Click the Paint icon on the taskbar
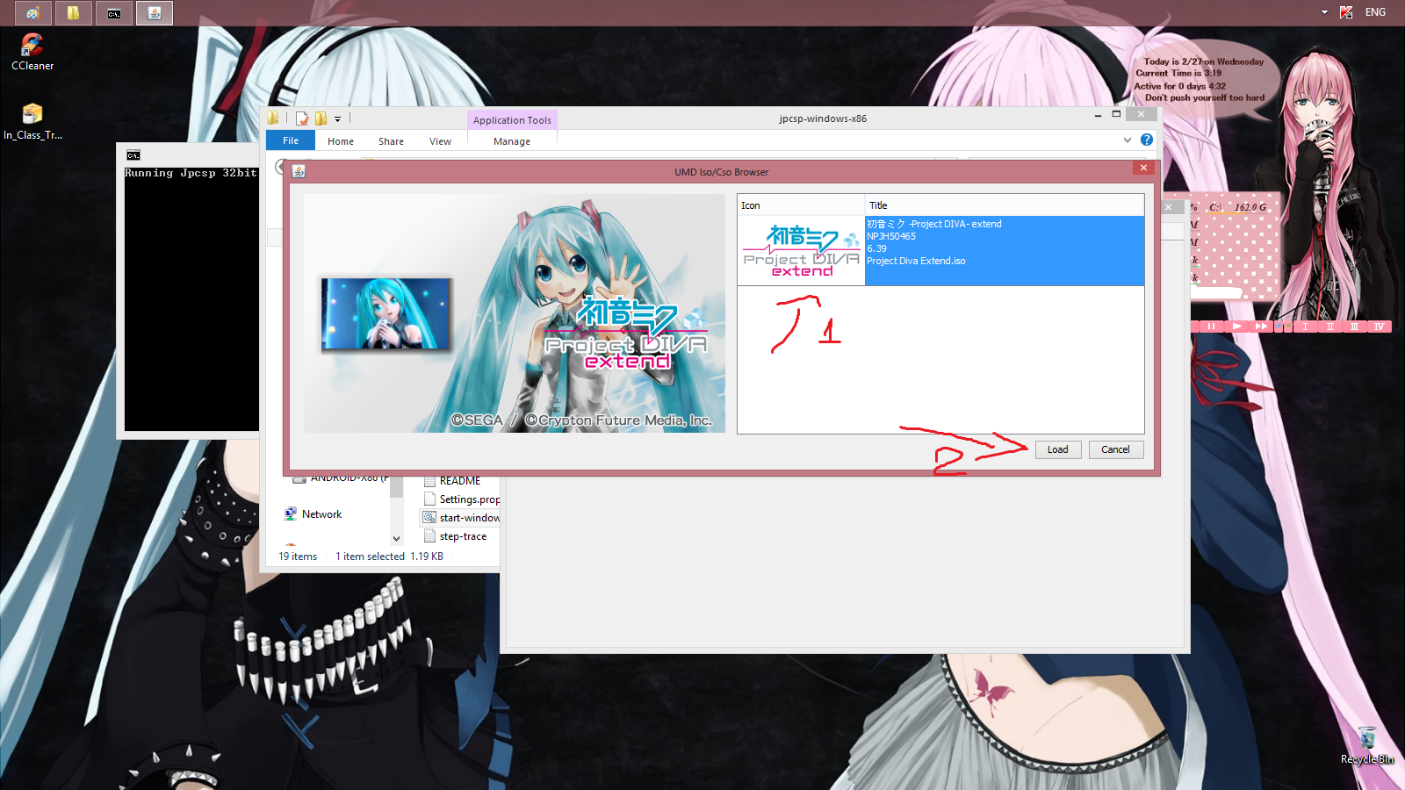1405x790 pixels. click(33, 13)
